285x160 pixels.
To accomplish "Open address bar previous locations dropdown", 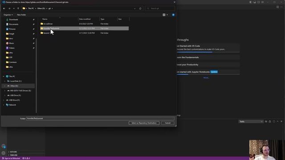I will tap(134, 8).
